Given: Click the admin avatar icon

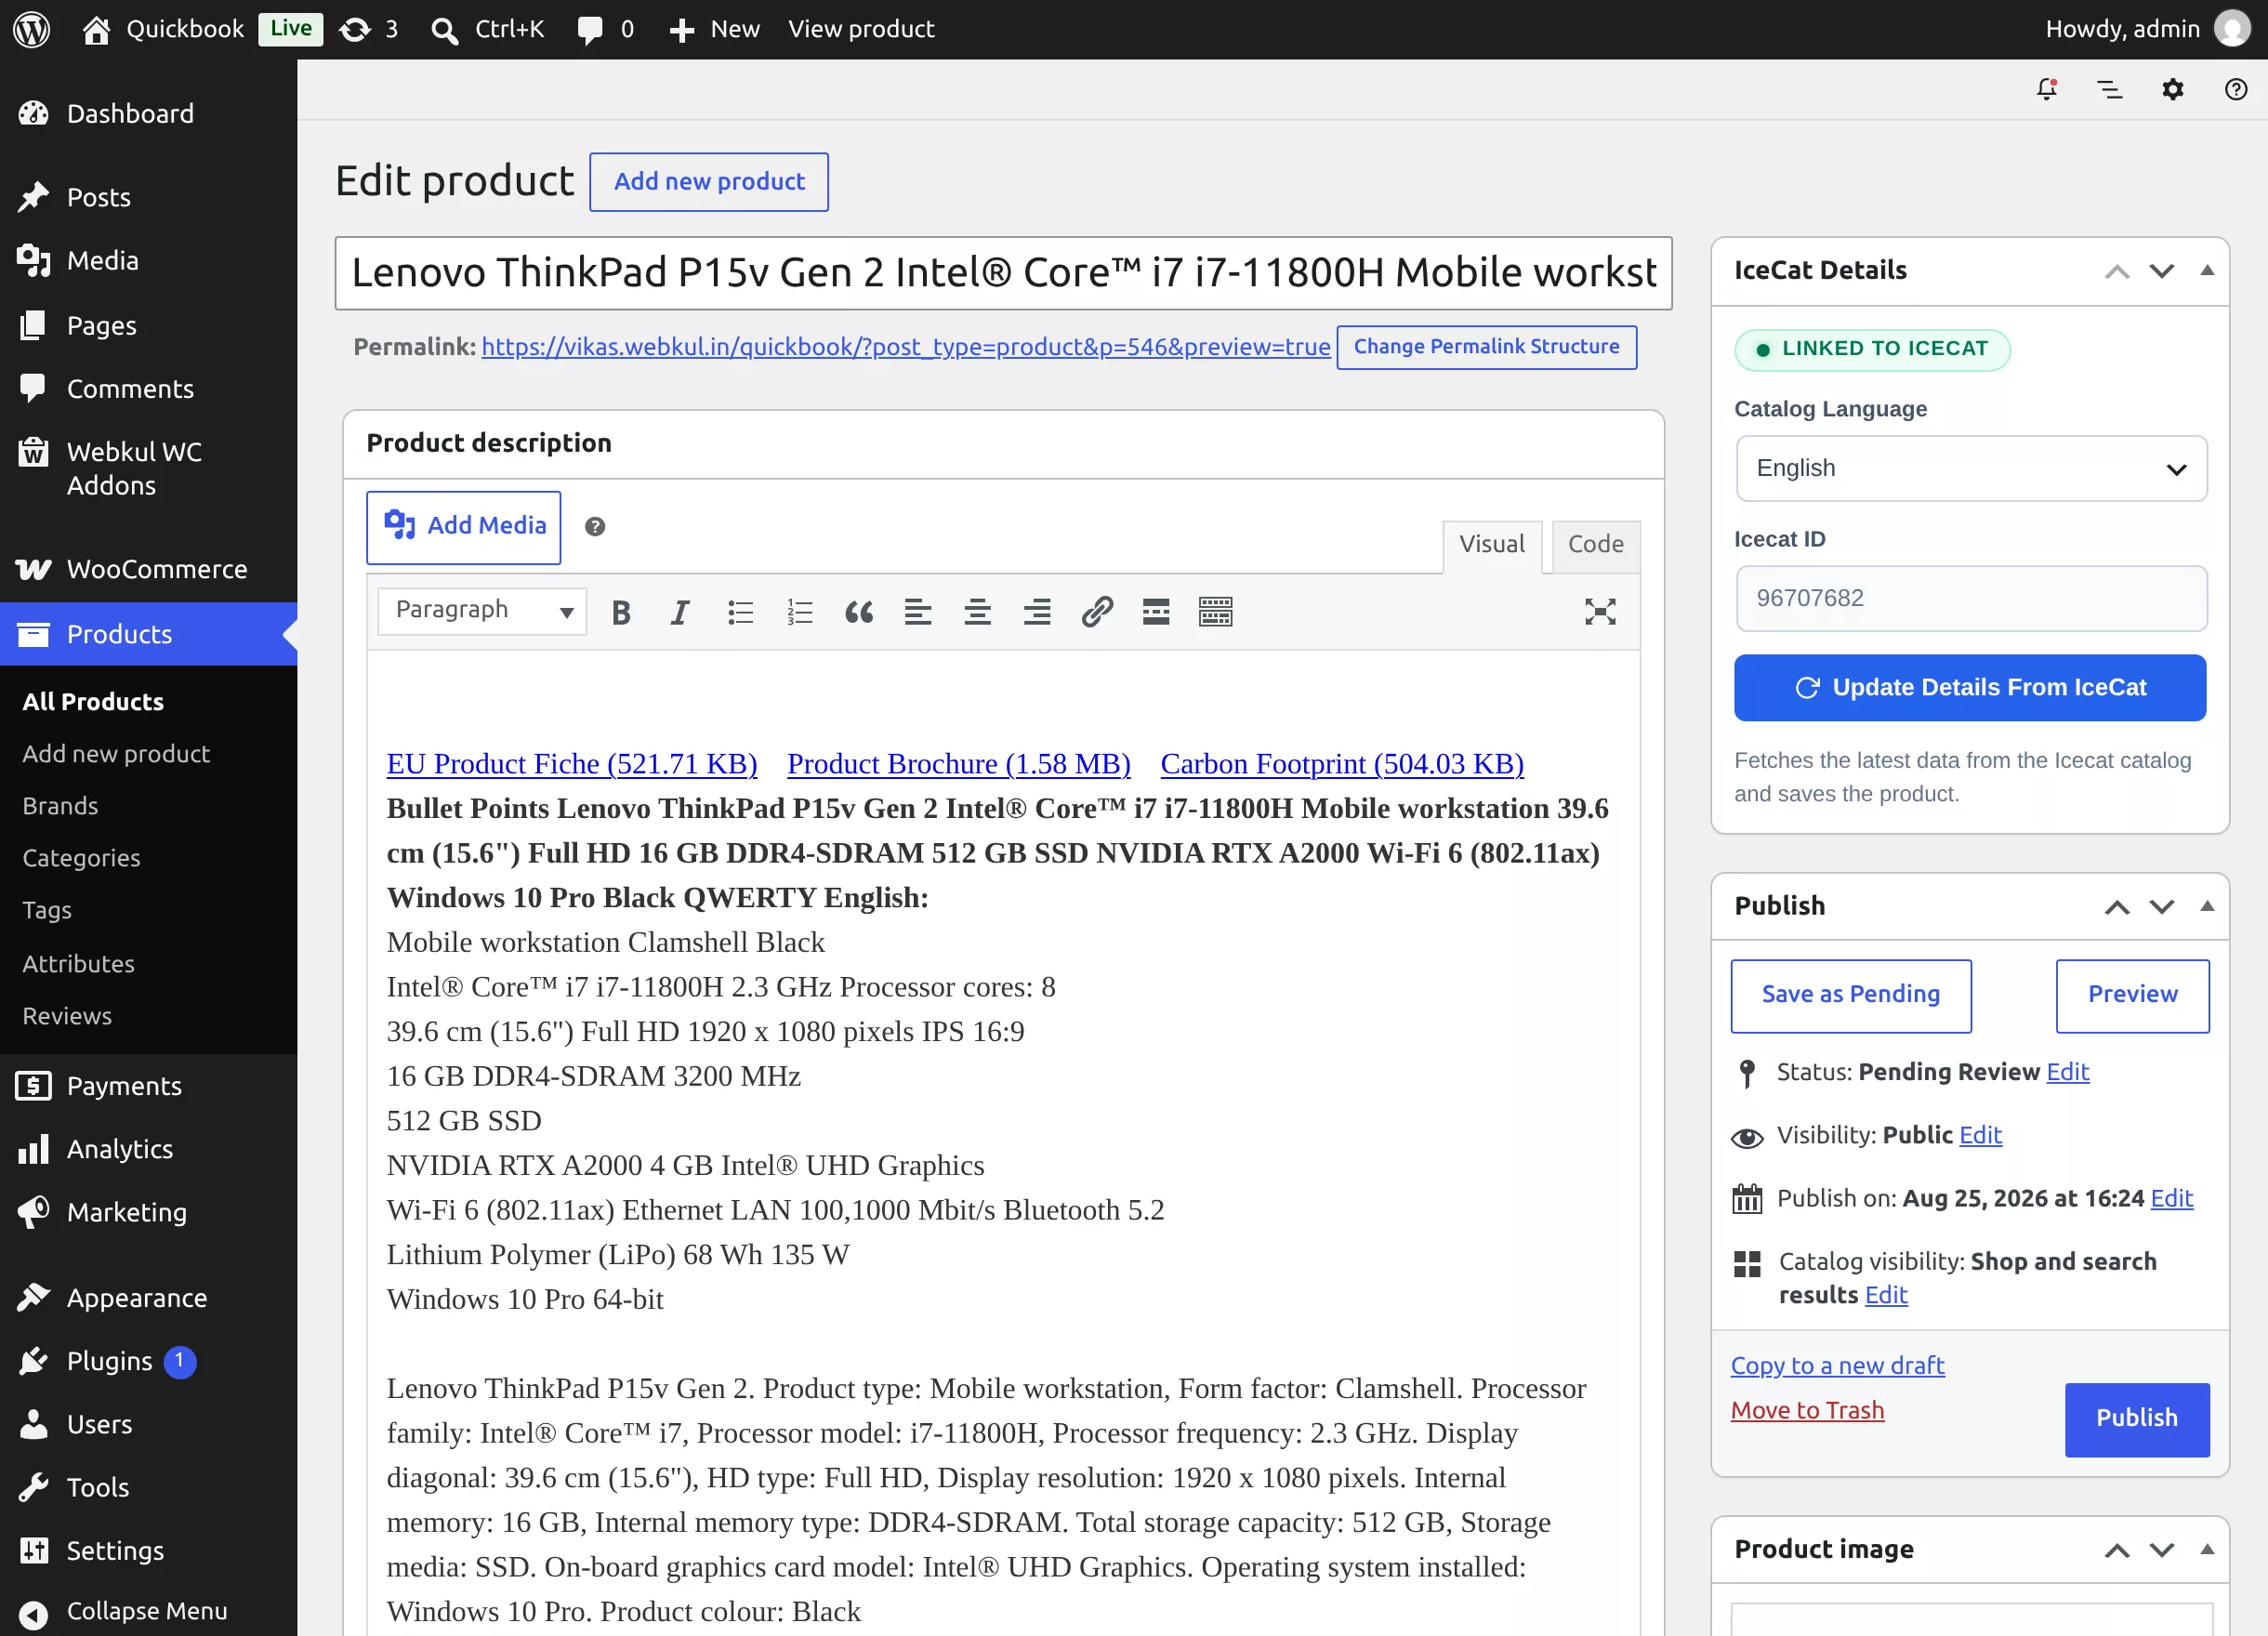Looking at the screenshot, I should pos(2232,29).
